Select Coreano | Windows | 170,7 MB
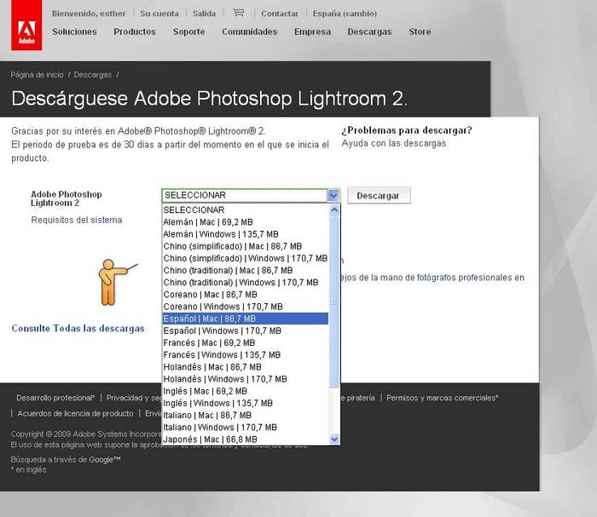Screen dimensions: 597x517 tap(246, 307)
